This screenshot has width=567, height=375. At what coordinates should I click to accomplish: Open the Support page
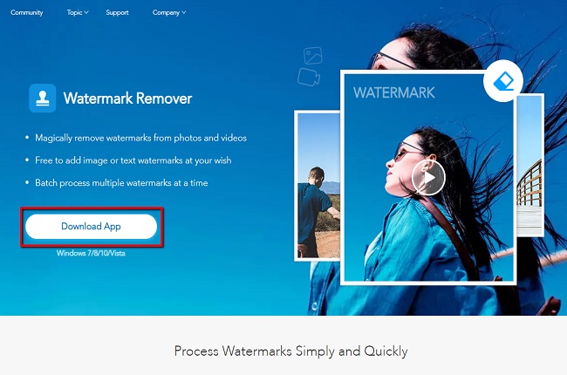117,12
